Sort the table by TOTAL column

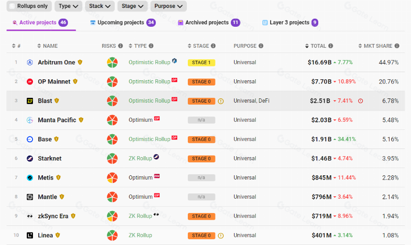pyautogui.click(x=316, y=46)
